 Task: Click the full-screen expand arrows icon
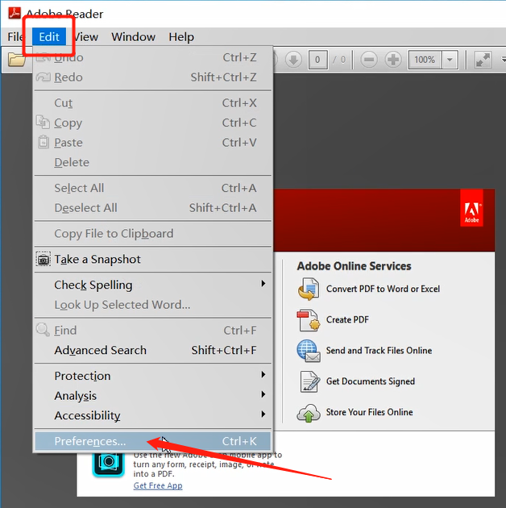point(483,60)
